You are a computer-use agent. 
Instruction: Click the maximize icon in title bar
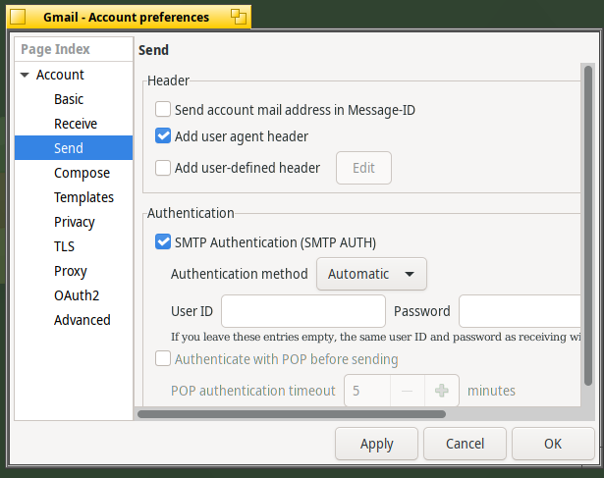[239, 17]
